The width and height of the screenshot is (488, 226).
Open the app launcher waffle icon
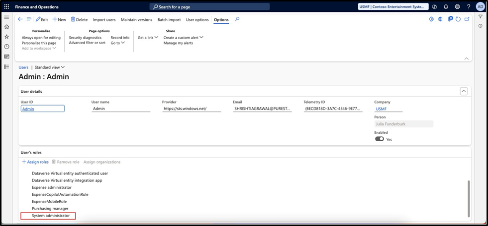[6, 7]
